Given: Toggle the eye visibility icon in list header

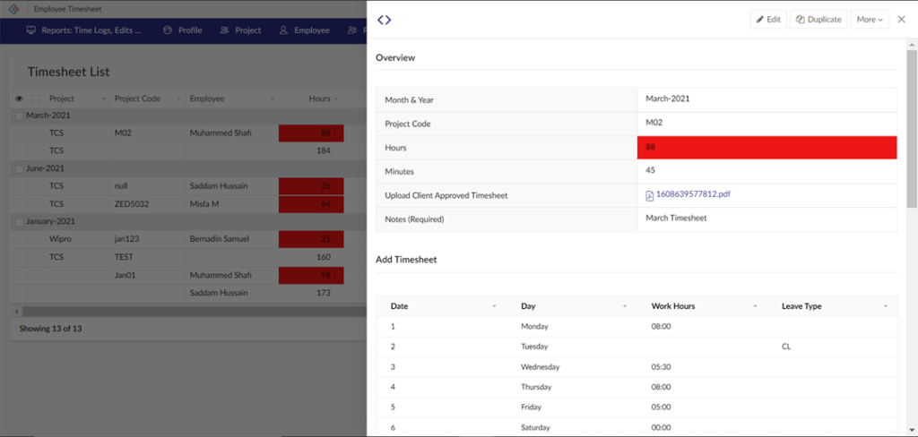Looking at the screenshot, I should pos(20,99).
